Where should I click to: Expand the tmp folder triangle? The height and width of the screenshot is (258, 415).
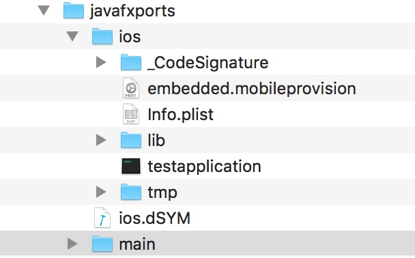(x=101, y=192)
